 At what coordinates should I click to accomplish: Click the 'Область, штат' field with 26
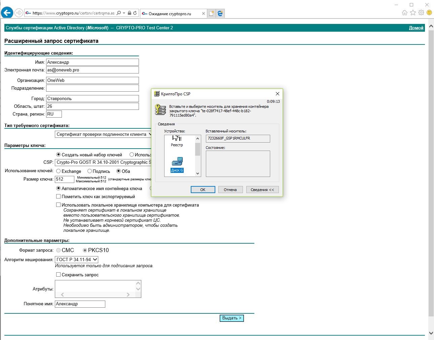click(x=93, y=106)
